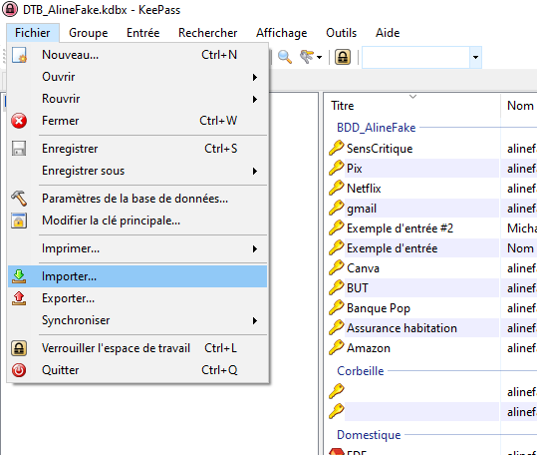Open the Entrée menu
Screen dimensions: 537x455
tap(143, 33)
